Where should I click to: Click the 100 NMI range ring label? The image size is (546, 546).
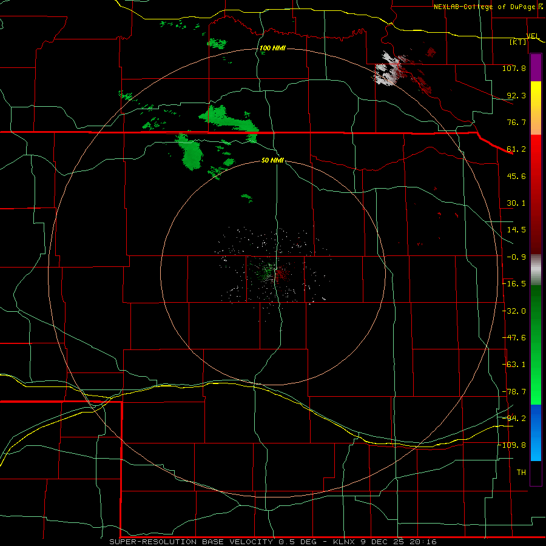coord(272,48)
